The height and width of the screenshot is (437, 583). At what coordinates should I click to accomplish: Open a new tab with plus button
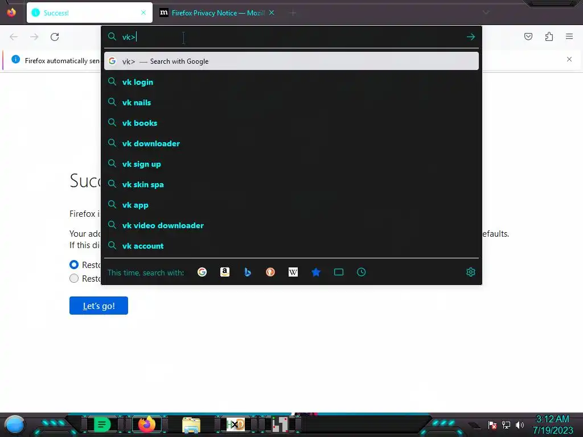tap(293, 13)
